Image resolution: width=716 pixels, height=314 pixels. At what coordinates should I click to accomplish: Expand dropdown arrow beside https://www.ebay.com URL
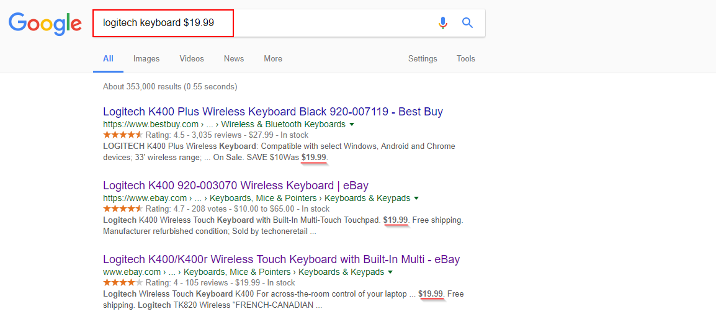pos(416,198)
